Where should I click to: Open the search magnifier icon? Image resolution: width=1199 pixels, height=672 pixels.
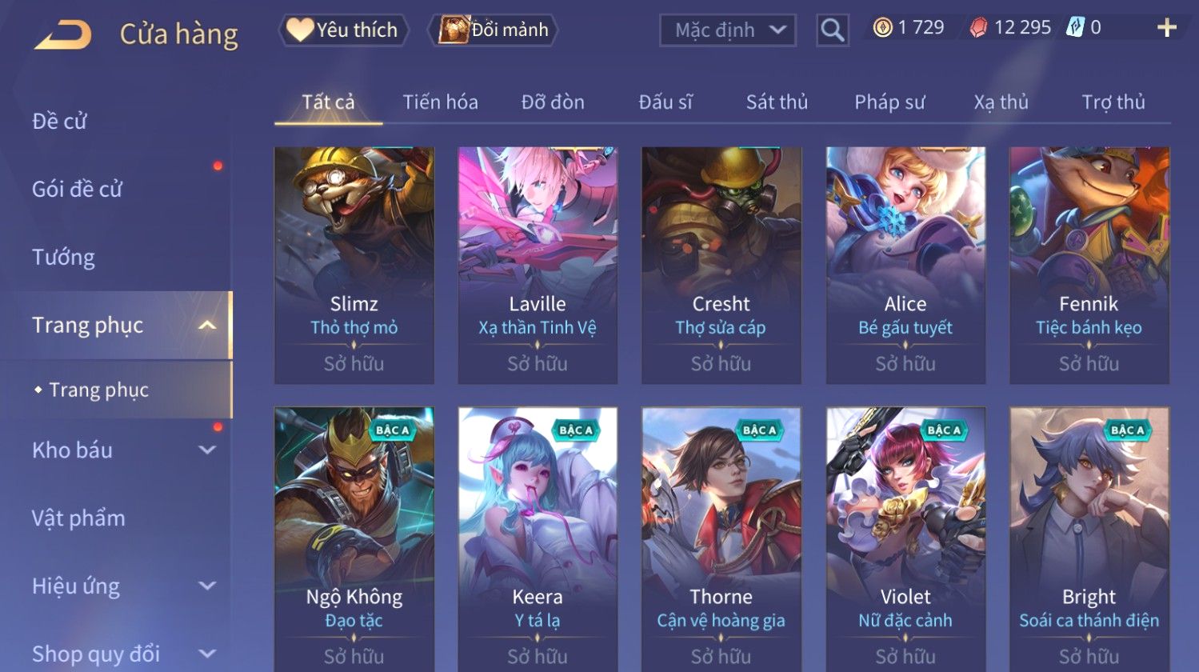832,31
